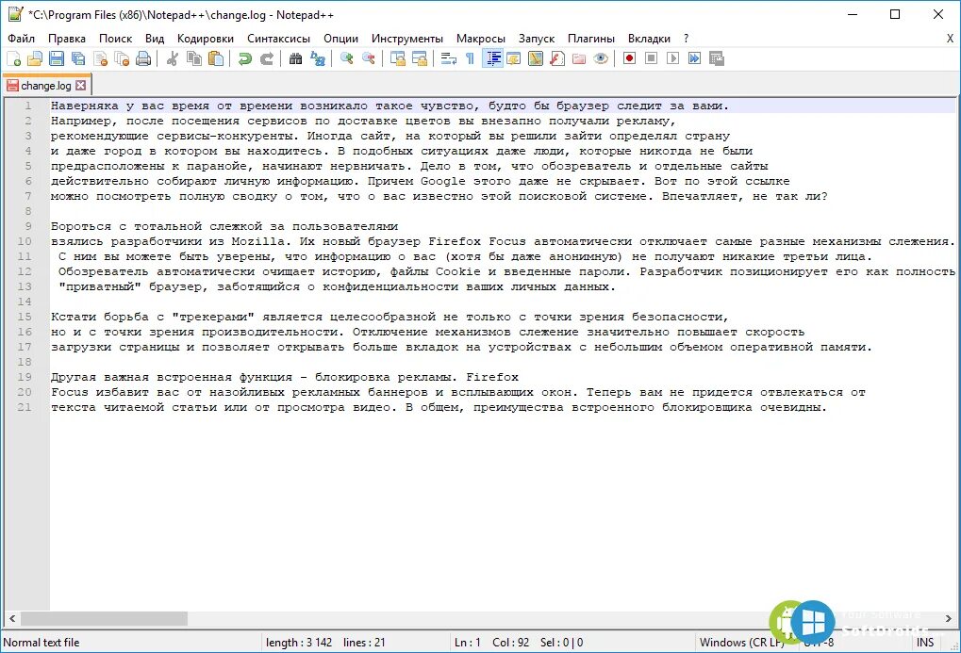961x653 pixels.
Task: Open the Инструменты menu
Action: pyautogui.click(x=407, y=39)
